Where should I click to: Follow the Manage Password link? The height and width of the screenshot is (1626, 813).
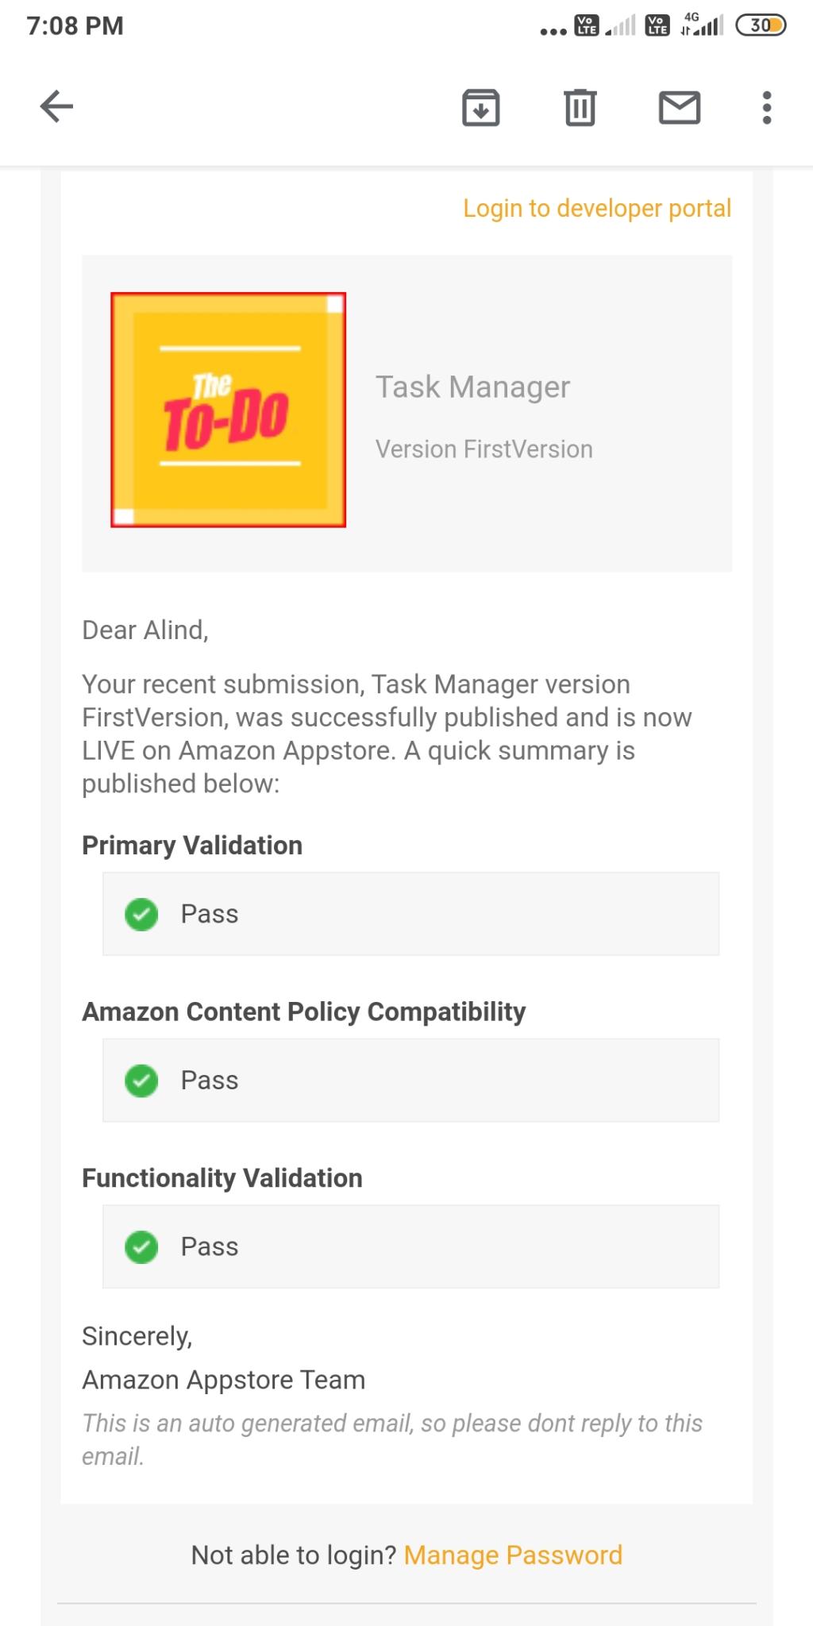513,1555
